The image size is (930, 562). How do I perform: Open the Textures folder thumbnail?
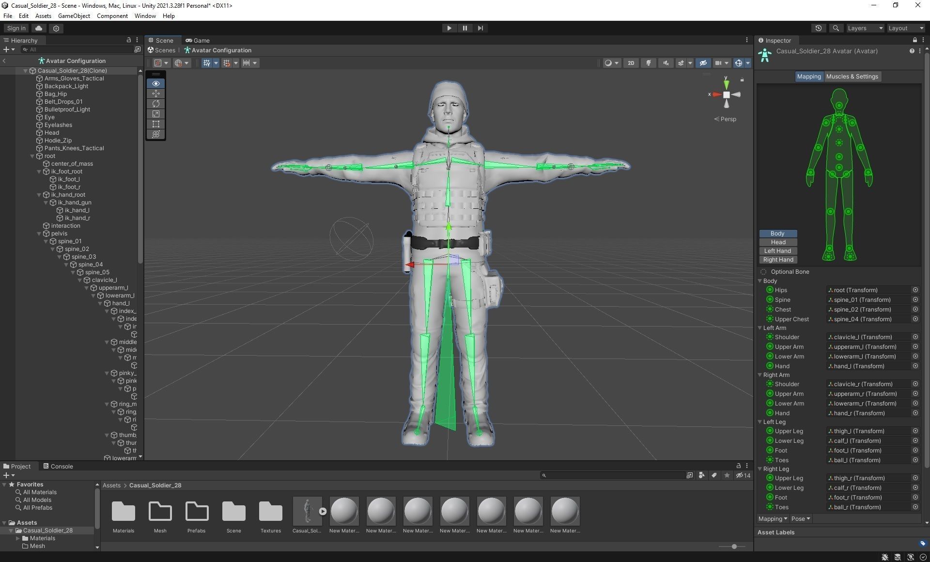click(x=270, y=512)
